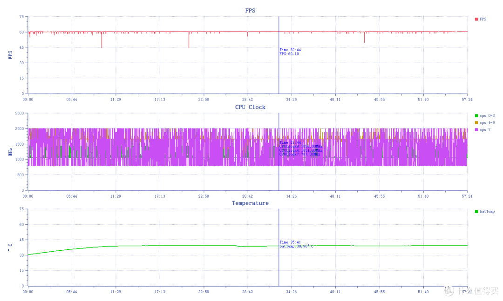Screen dimensions: 503x301
Task: Click the '°C' y-axis title
Action: (x=10, y=247)
